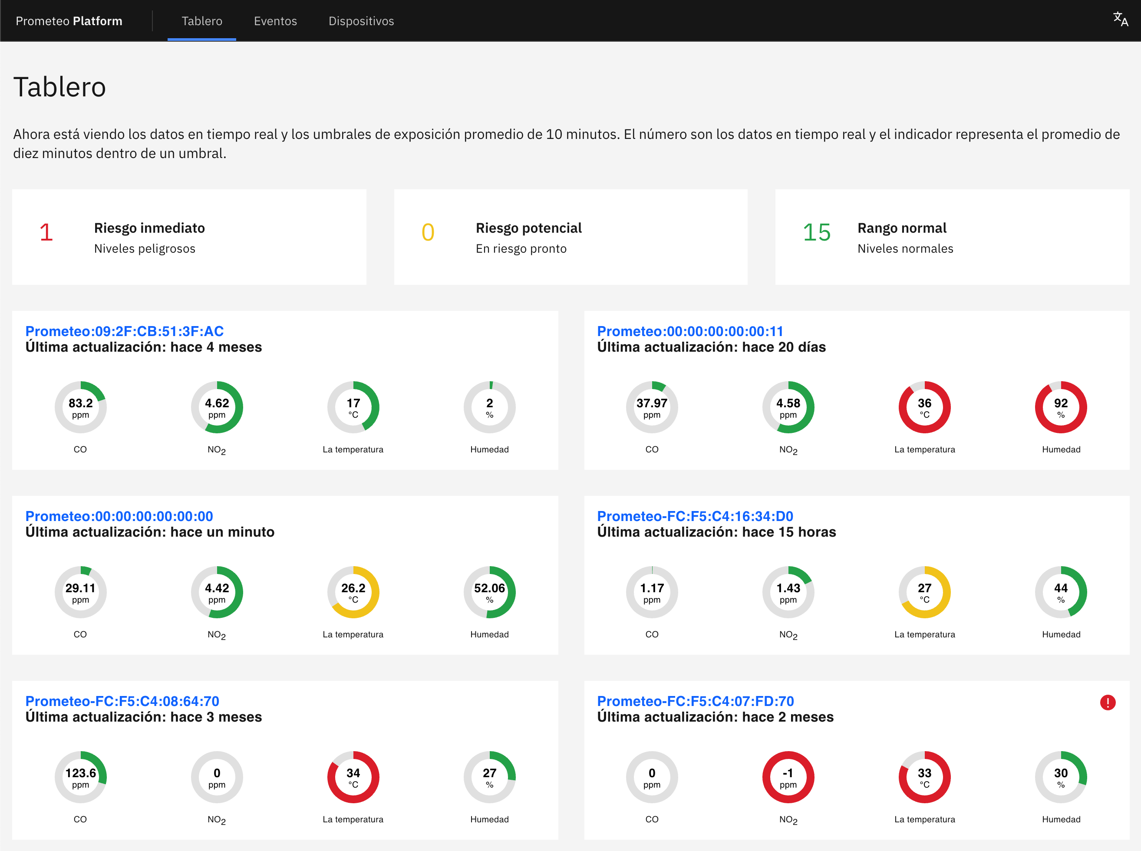Click 'Niveles peligrosos' subtitle
This screenshot has height=851, width=1141.
(145, 249)
